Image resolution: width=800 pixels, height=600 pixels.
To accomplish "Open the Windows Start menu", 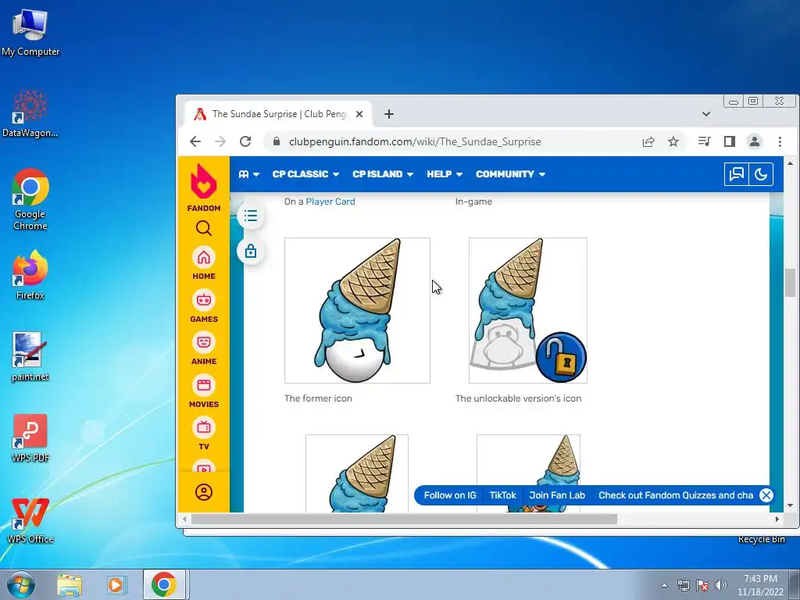I will pos(20,584).
